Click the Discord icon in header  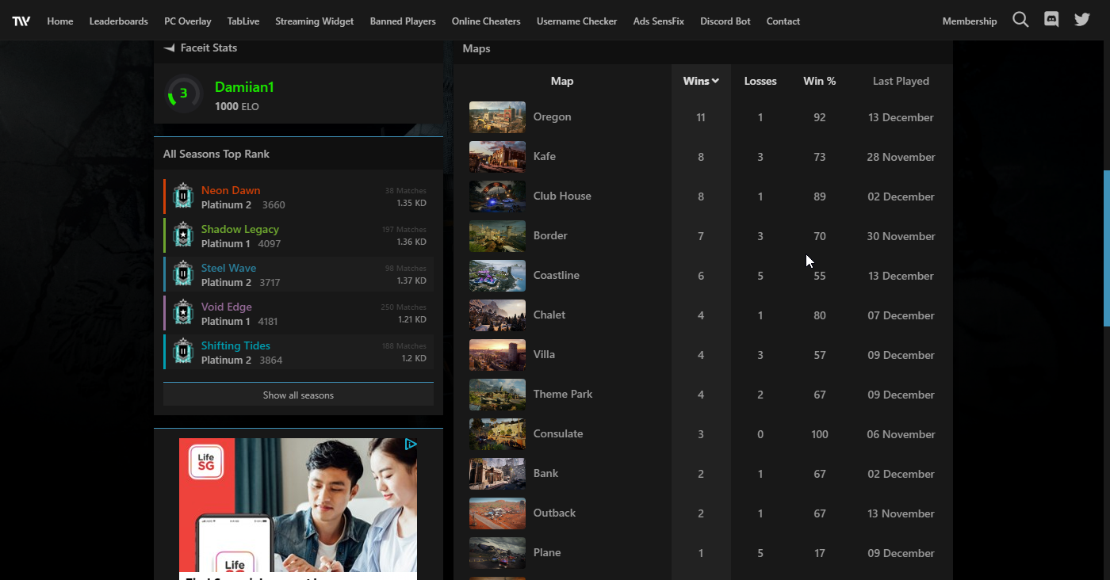pos(1051,21)
